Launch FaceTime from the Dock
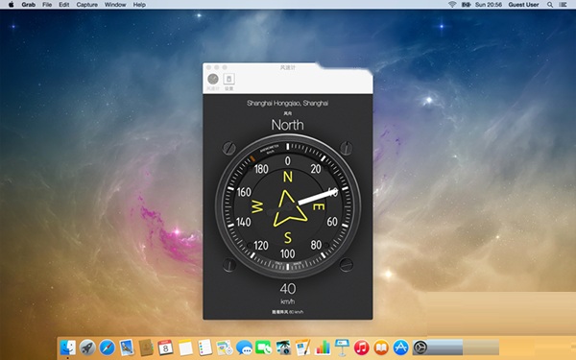 [263, 348]
